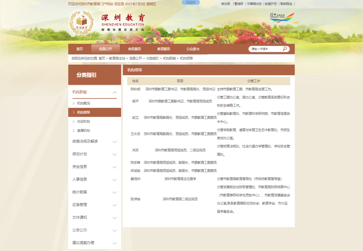Open 内设机构 in the sidebar
The height and width of the screenshot is (251, 363).
pyautogui.click(x=83, y=121)
